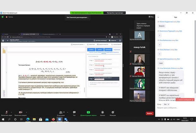
Task: Open Масштаб по ширині zoom dropdown
Action: pos(78,44)
